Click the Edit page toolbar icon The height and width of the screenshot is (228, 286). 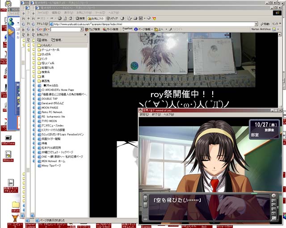(141, 18)
